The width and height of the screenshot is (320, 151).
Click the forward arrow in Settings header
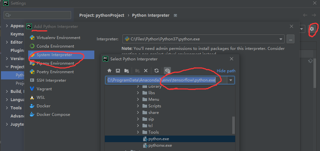point(314,15)
